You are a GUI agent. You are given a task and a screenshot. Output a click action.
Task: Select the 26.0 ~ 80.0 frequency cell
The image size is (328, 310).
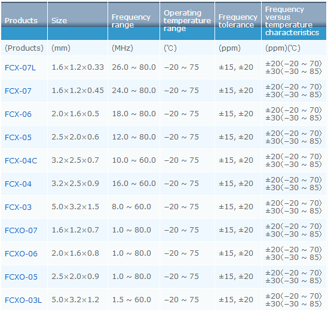134,67
